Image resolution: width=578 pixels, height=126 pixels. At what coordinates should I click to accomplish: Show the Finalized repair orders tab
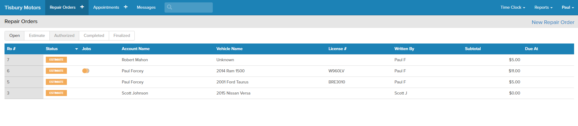click(x=122, y=35)
